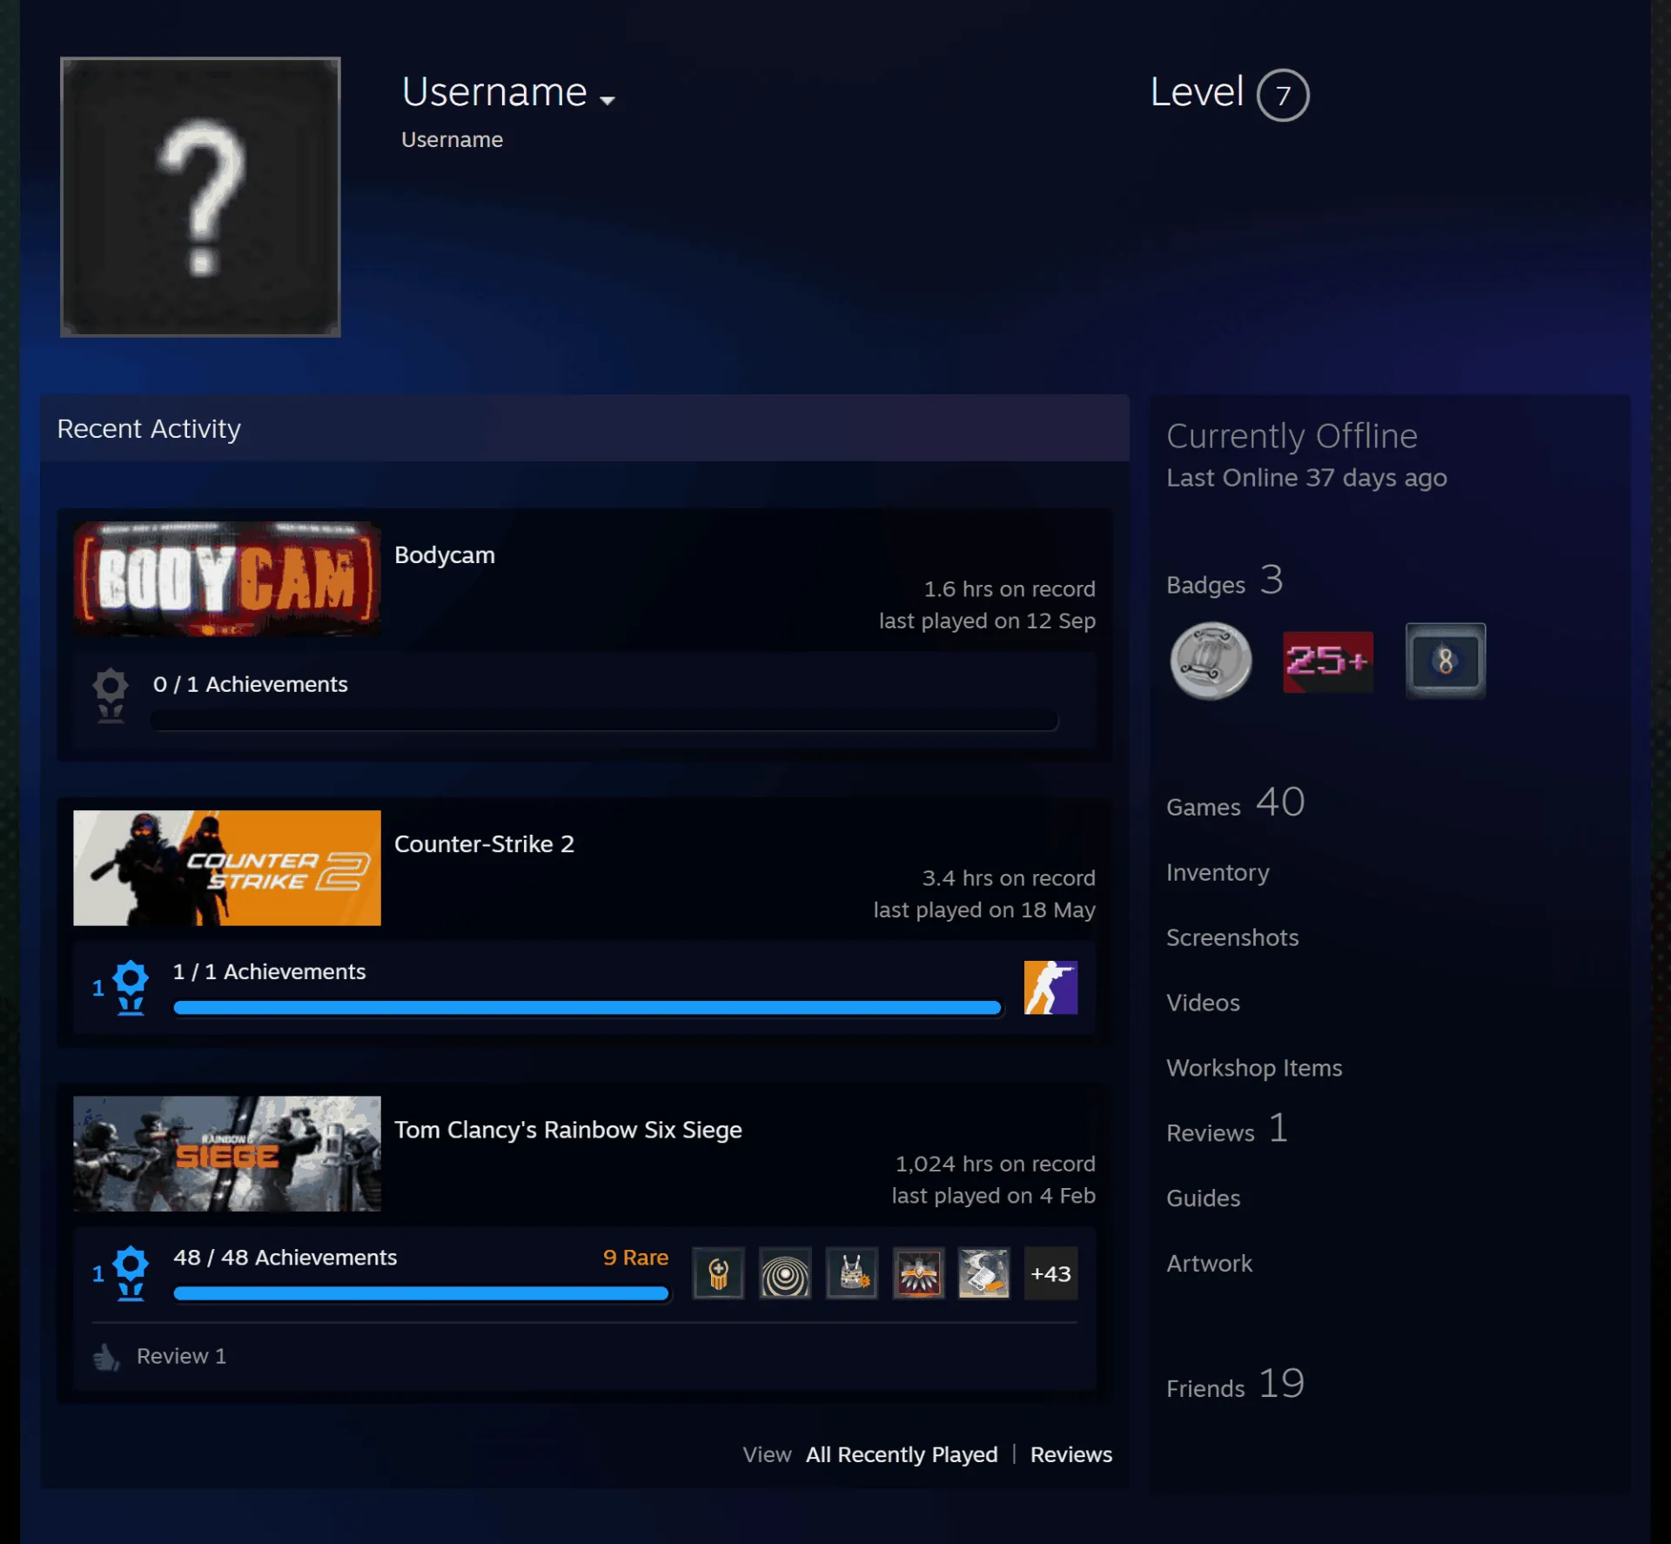Screen dimensions: 1671x1544
Task: View the Siege concentric circles achievement icon
Action: [x=785, y=1273]
